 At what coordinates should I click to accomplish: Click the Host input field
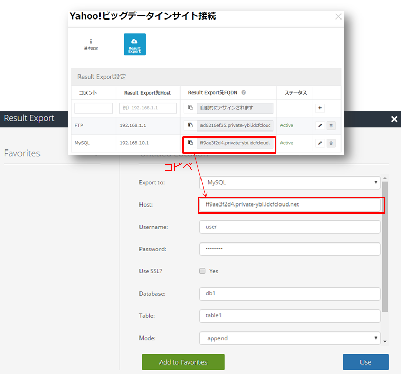[290, 204]
